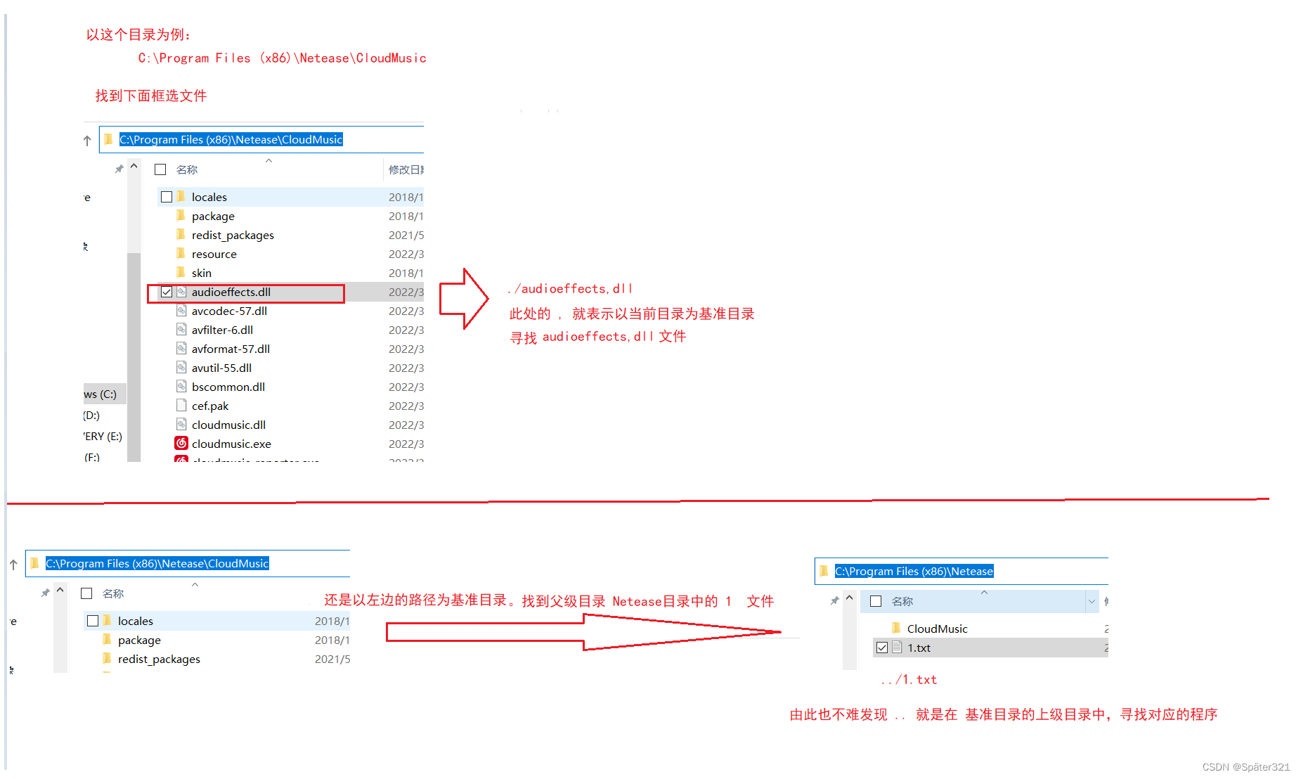
Task: Select package folder in bottom-left list
Action: 139,640
